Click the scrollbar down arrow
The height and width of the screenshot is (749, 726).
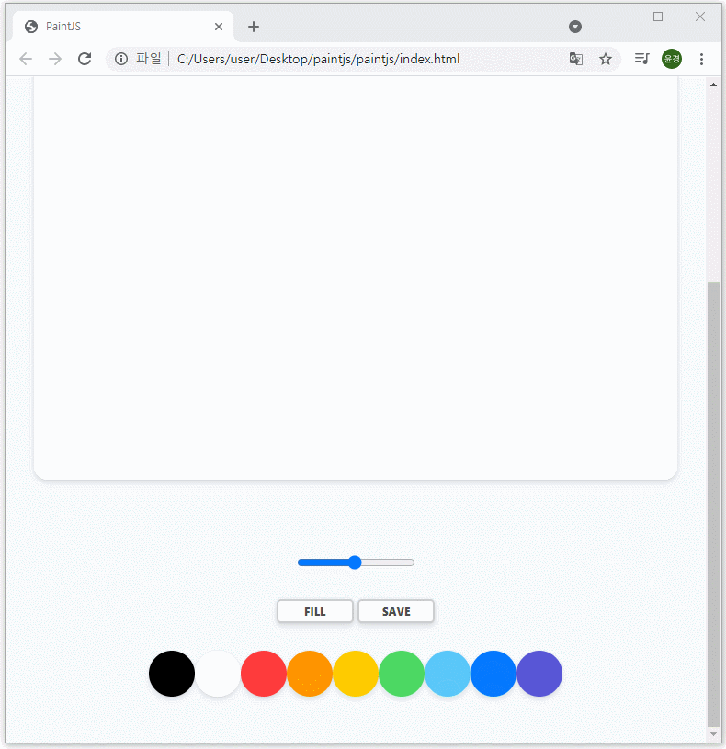pos(713,734)
